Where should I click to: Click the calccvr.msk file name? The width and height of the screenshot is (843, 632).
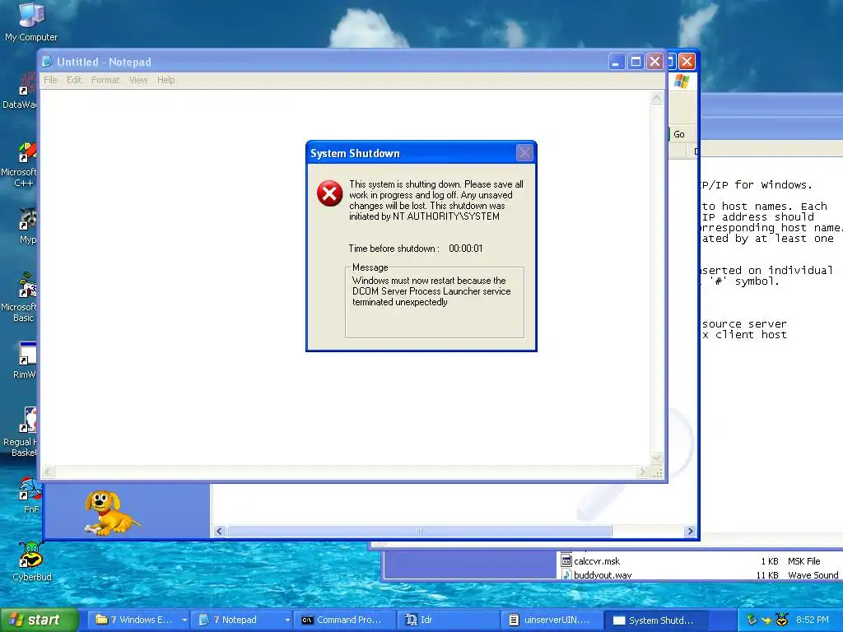click(x=597, y=561)
